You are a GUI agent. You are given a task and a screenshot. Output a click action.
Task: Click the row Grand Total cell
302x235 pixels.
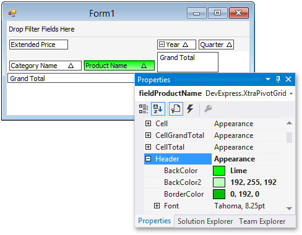[71, 78]
